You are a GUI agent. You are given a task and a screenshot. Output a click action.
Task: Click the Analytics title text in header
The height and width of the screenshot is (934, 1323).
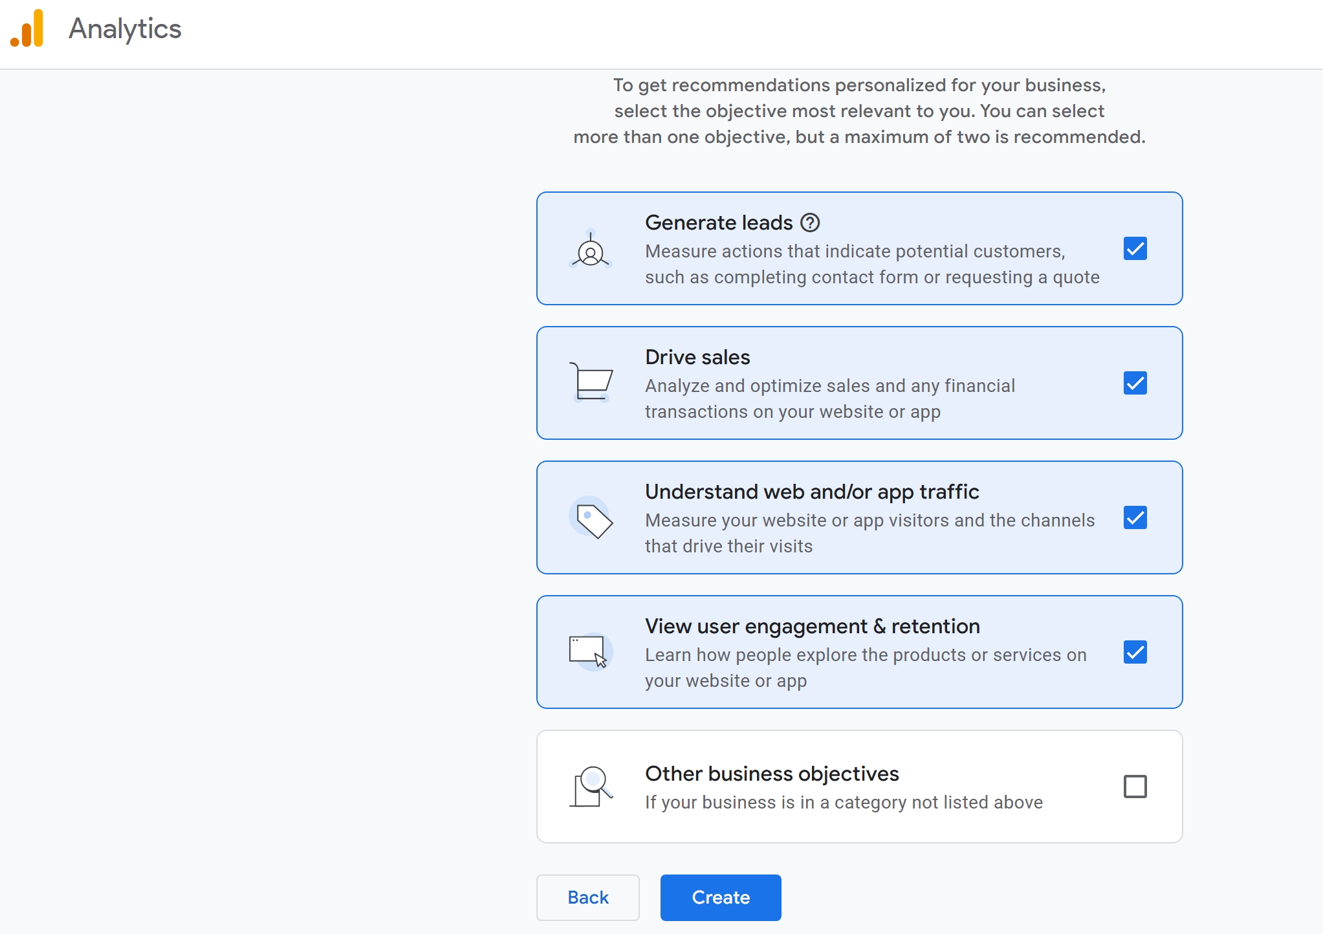[x=125, y=29]
